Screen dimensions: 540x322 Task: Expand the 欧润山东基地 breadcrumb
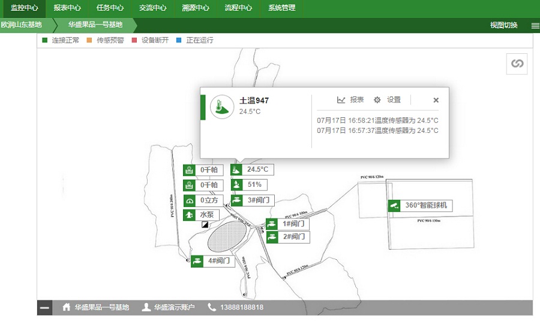click(22, 25)
